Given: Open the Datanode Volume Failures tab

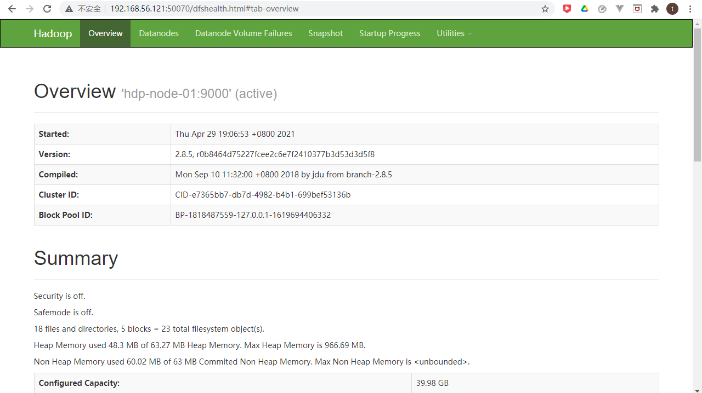Looking at the screenshot, I should (244, 33).
